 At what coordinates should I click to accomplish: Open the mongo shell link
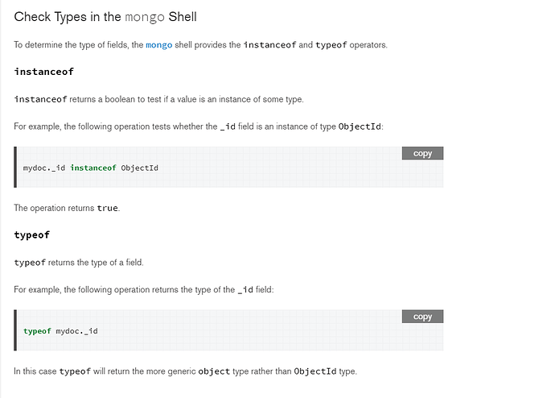pos(158,45)
